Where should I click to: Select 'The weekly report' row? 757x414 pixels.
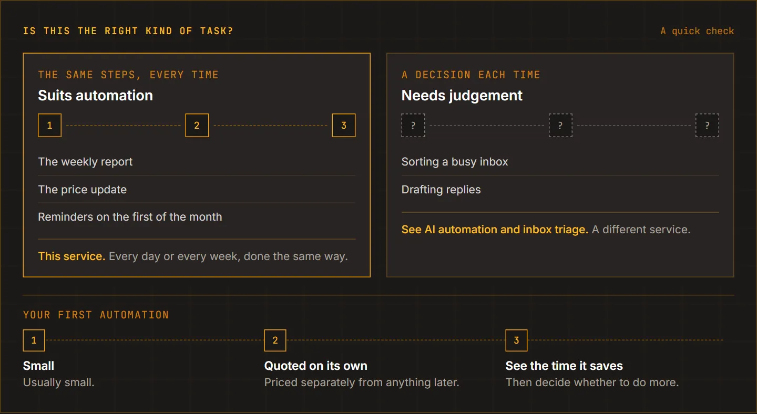(x=197, y=162)
